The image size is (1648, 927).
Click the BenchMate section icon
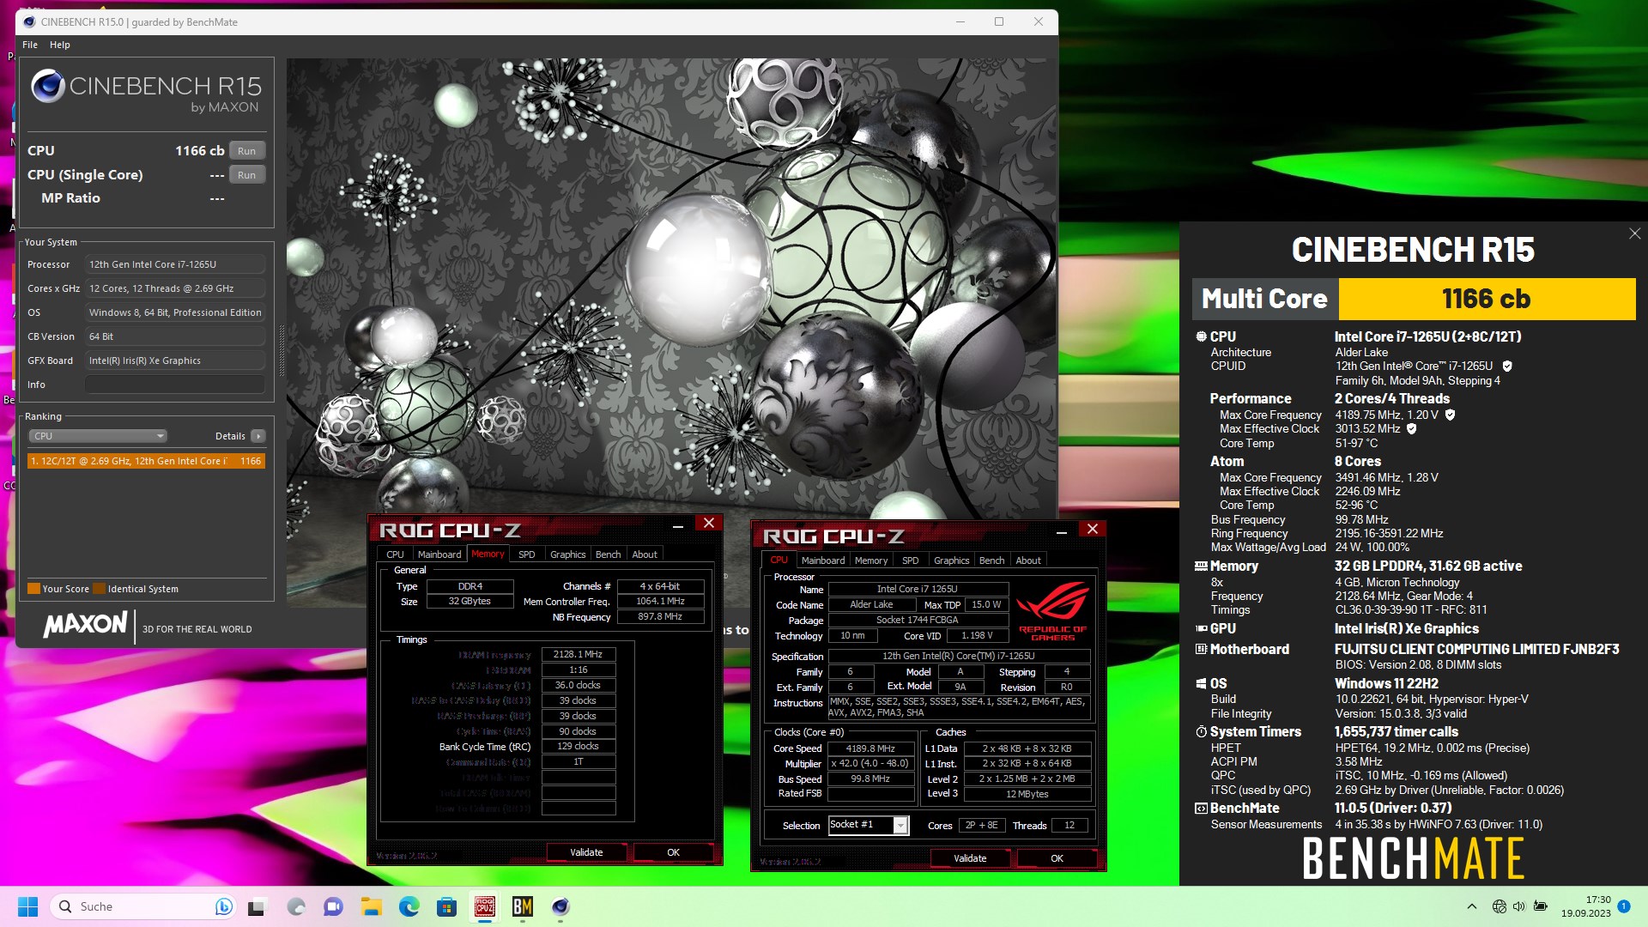[x=1201, y=809]
